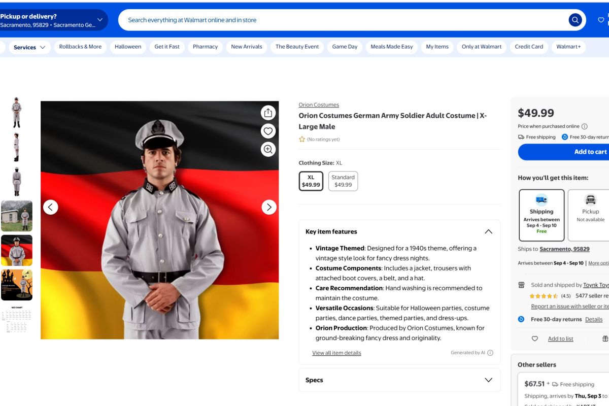Click the (No ratings yet) text
Image resolution: width=609 pixels, height=406 pixels.
(x=323, y=139)
